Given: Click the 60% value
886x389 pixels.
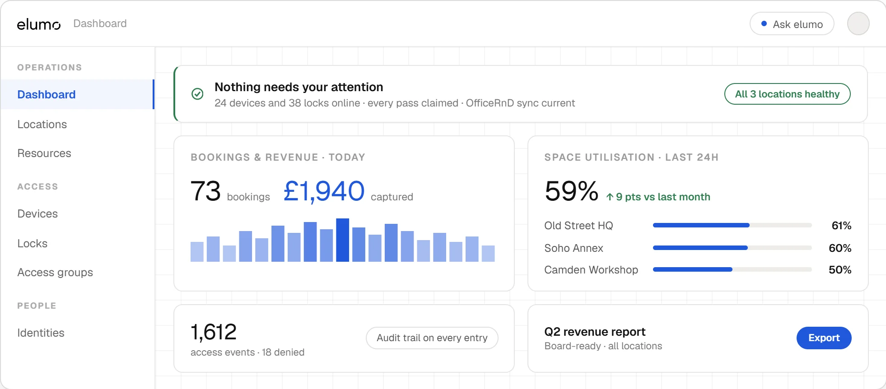Looking at the screenshot, I should pos(840,248).
